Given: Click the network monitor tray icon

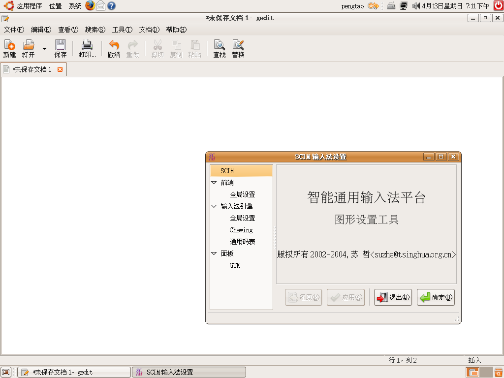Looking at the screenshot, I should pyautogui.click(x=404, y=6).
